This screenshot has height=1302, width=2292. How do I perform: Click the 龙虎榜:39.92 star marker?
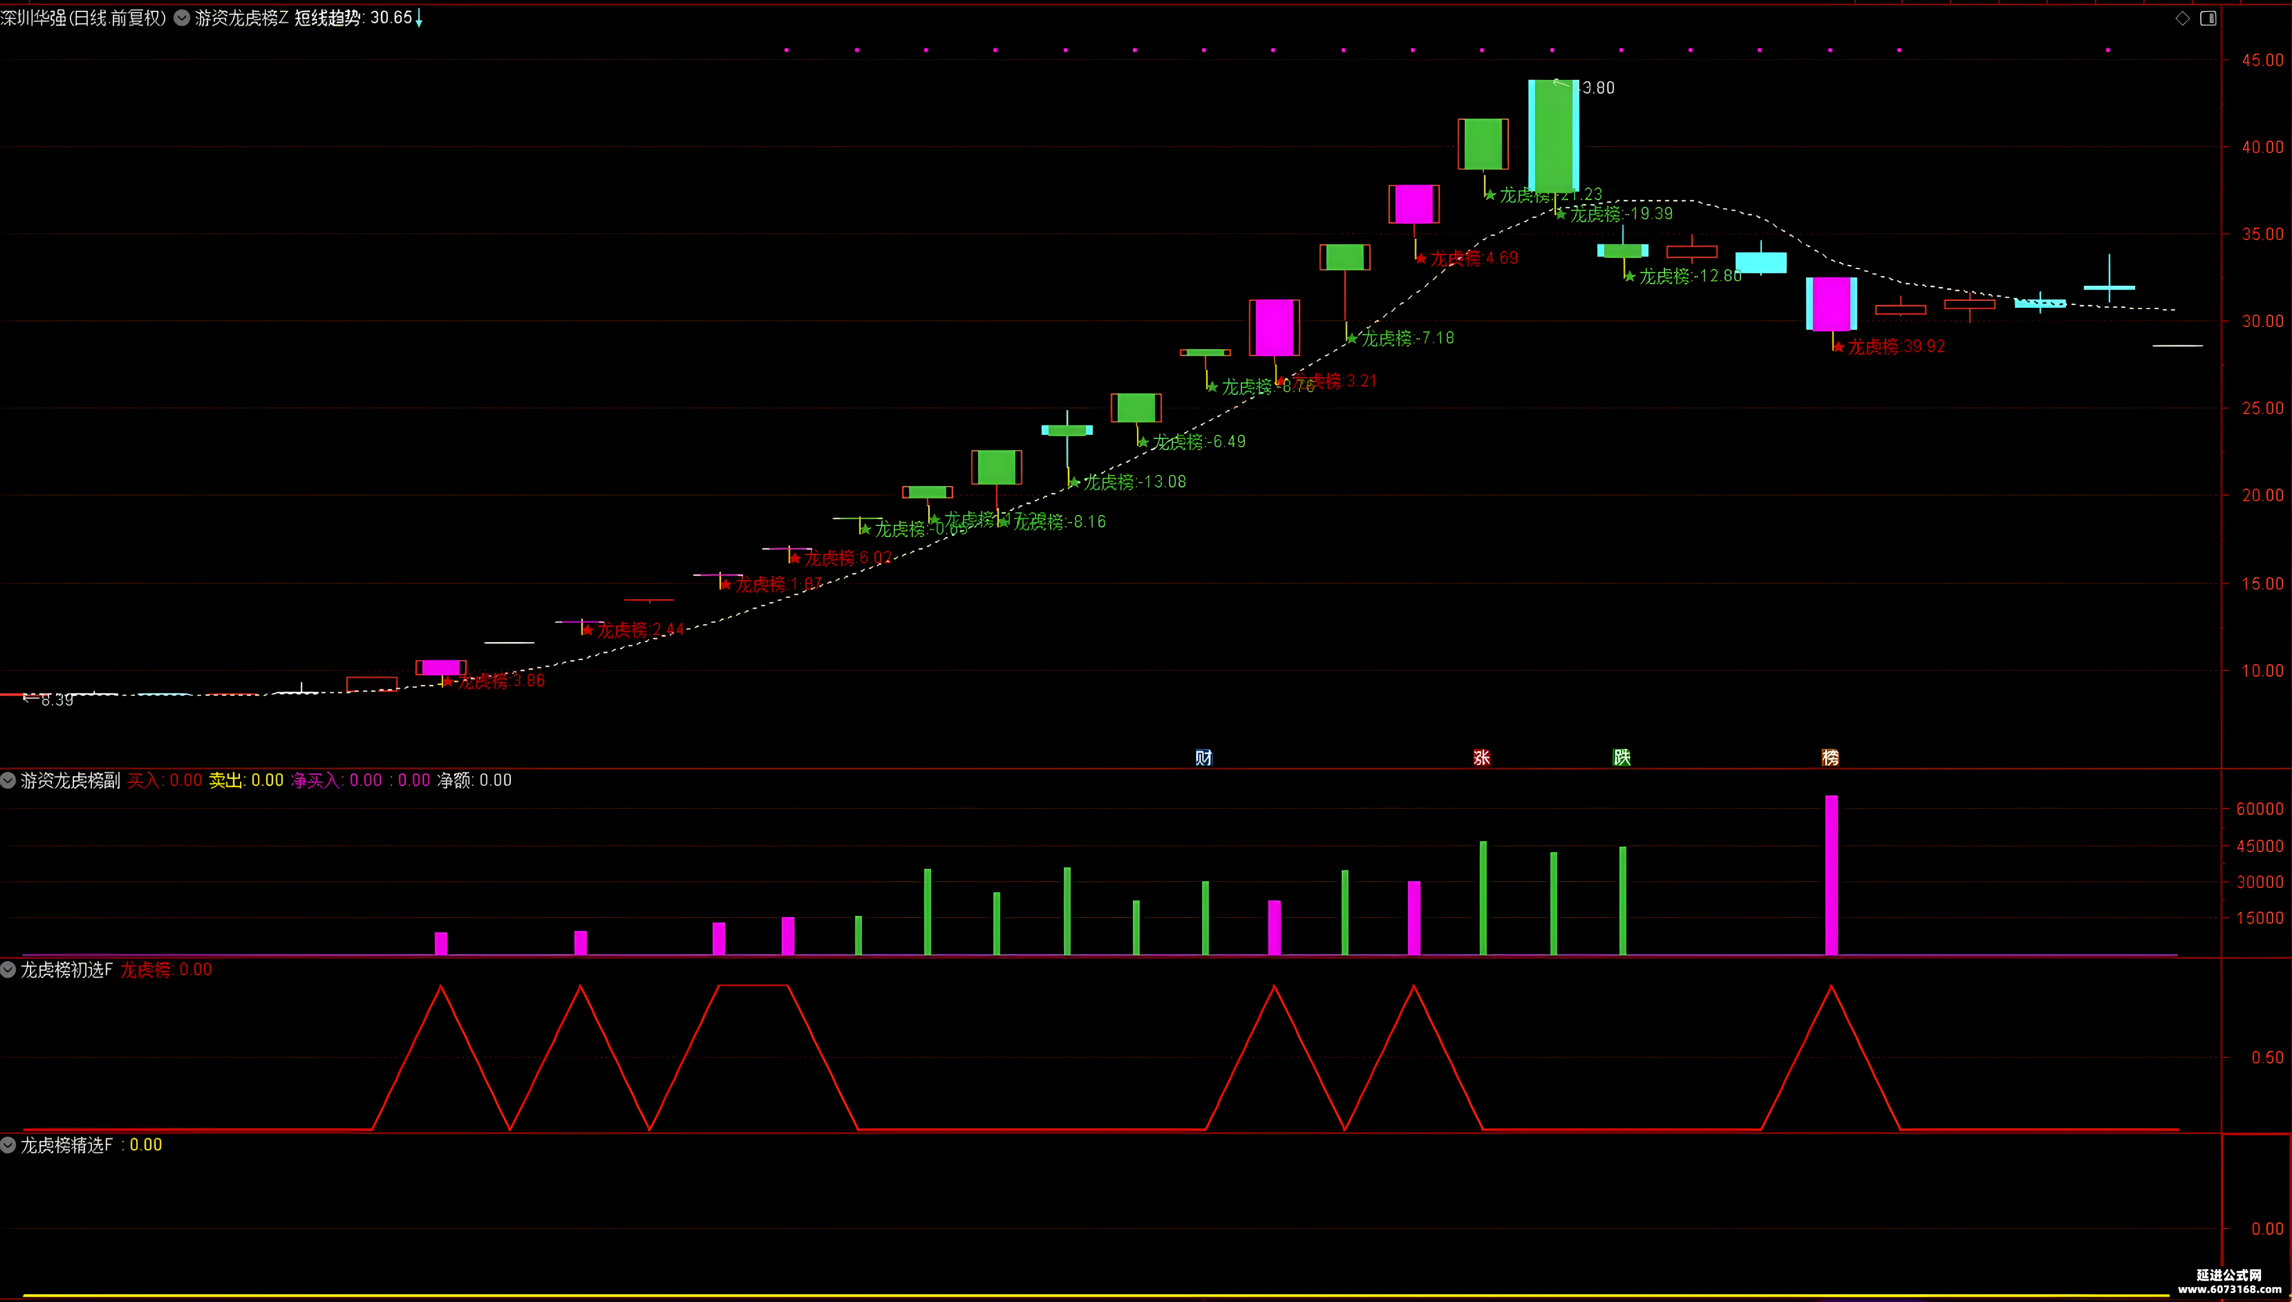[x=1838, y=347]
